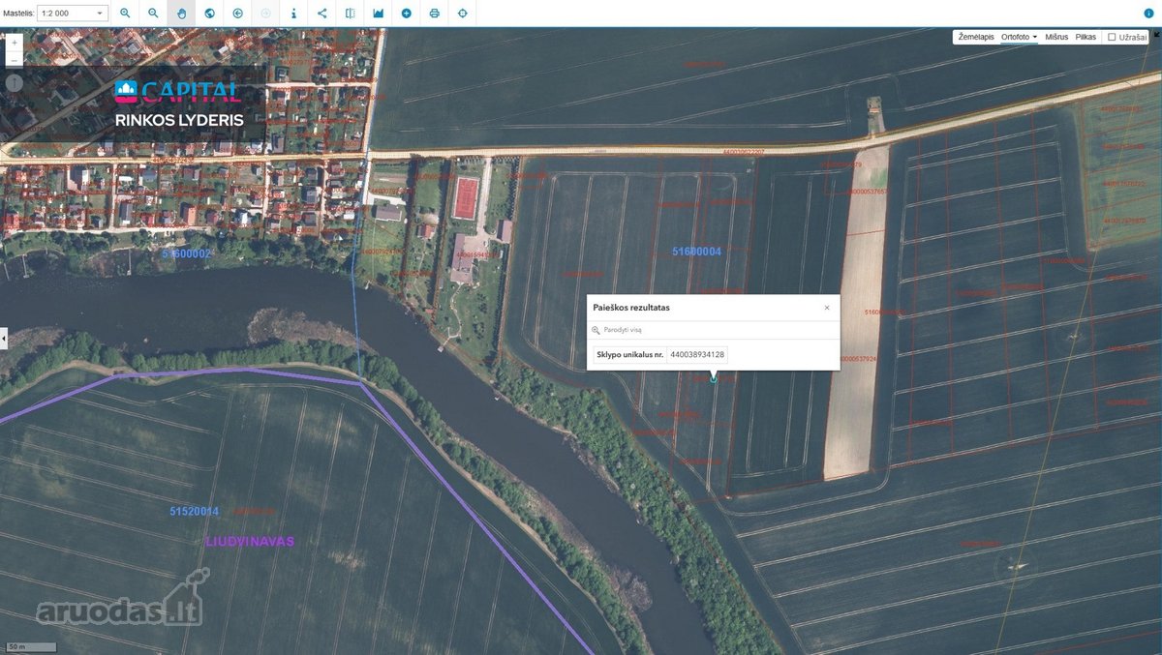
Task: Open the Mastelis scale dropdown
Action: (x=74, y=14)
